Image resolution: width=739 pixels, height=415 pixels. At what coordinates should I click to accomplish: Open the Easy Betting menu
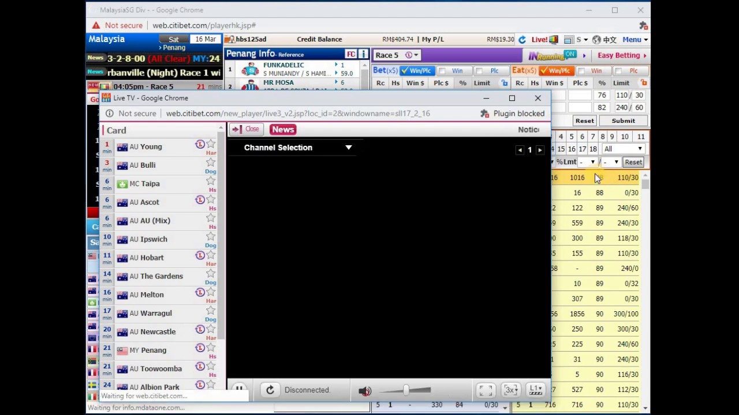click(x=622, y=55)
